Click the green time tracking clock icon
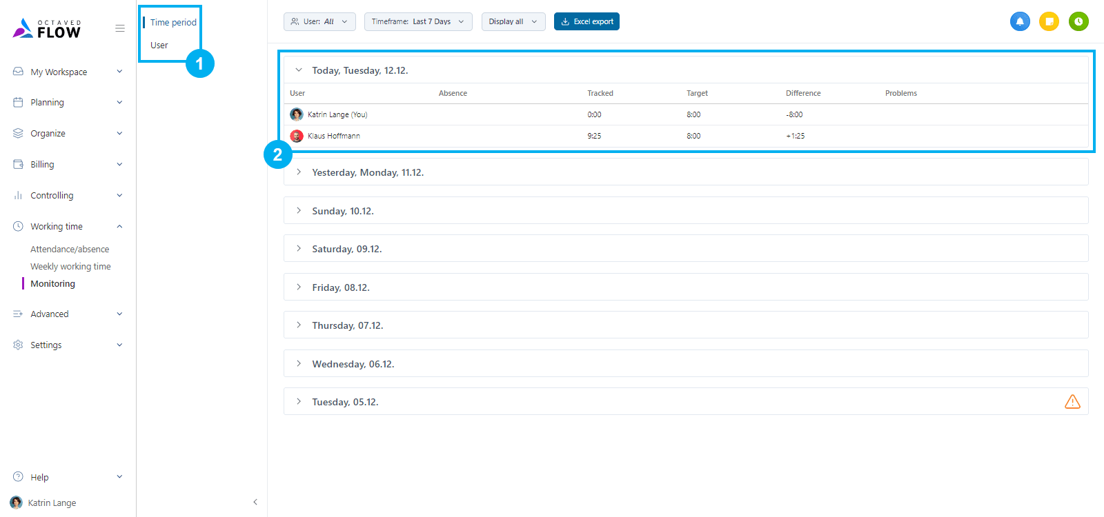Image resolution: width=1104 pixels, height=517 pixels. 1078,21
